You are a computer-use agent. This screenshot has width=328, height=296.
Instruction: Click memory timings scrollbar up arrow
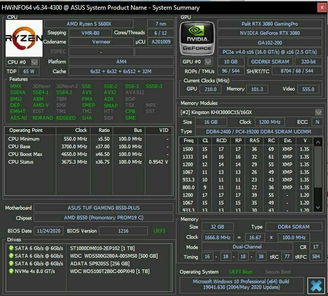click(x=318, y=143)
